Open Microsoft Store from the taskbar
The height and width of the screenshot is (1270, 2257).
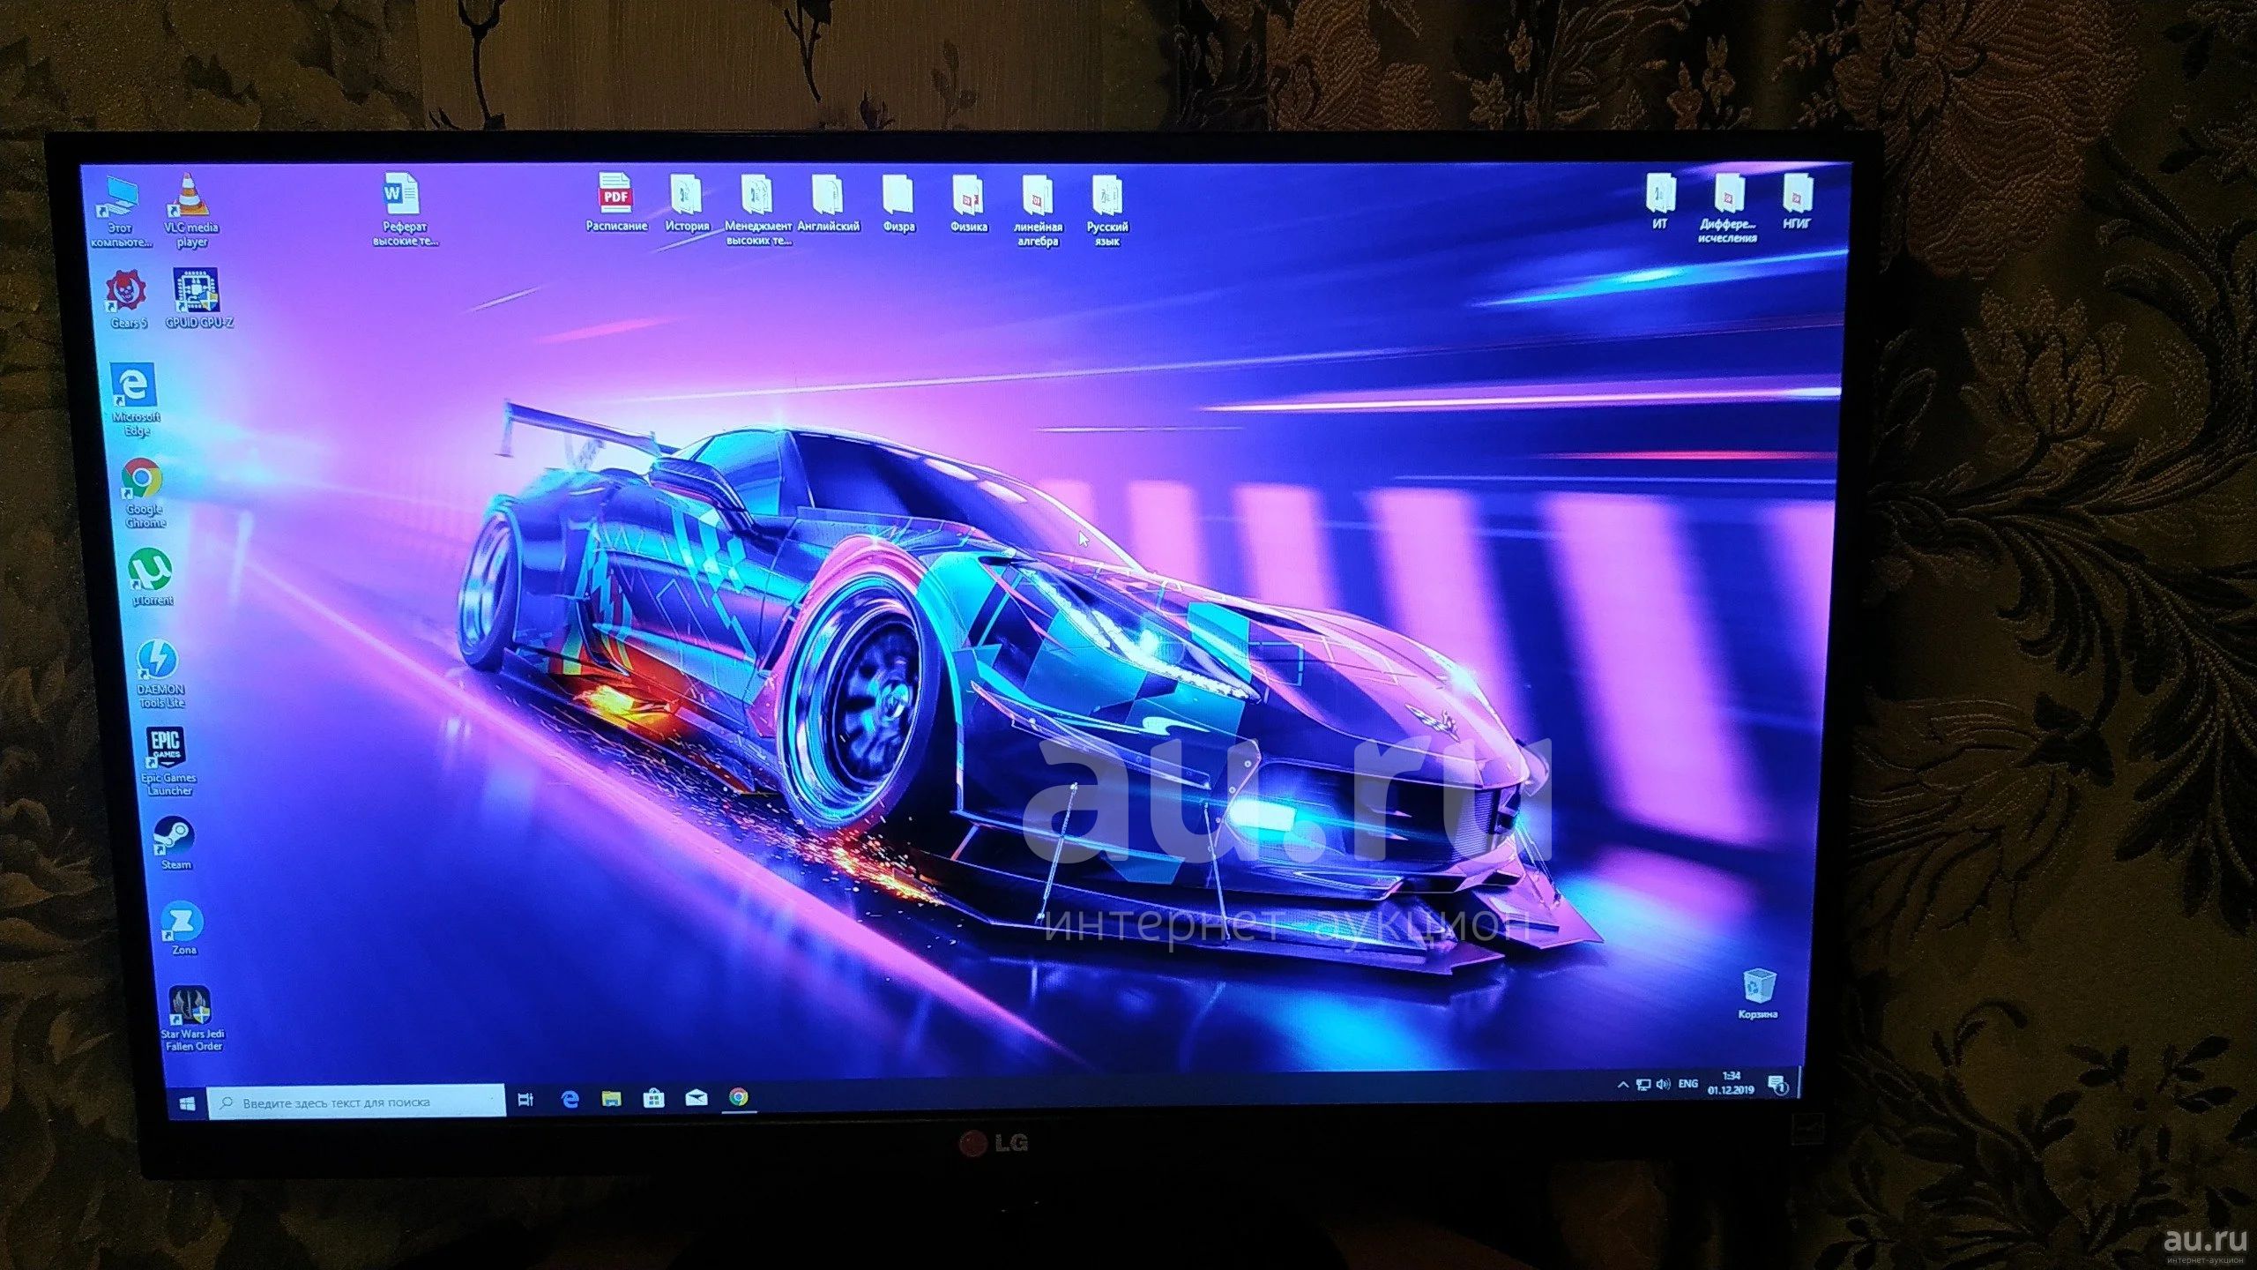tap(653, 1097)
